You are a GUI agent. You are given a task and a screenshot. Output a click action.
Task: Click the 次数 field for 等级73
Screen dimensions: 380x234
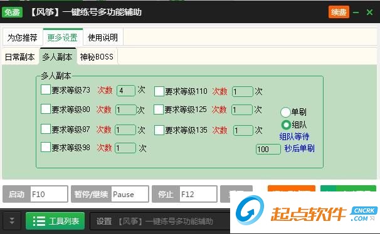tap(126, 91)
